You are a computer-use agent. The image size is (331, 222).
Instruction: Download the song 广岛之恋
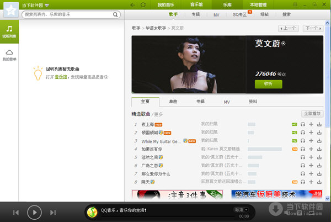pyautogui.click(x=319, y=165)
